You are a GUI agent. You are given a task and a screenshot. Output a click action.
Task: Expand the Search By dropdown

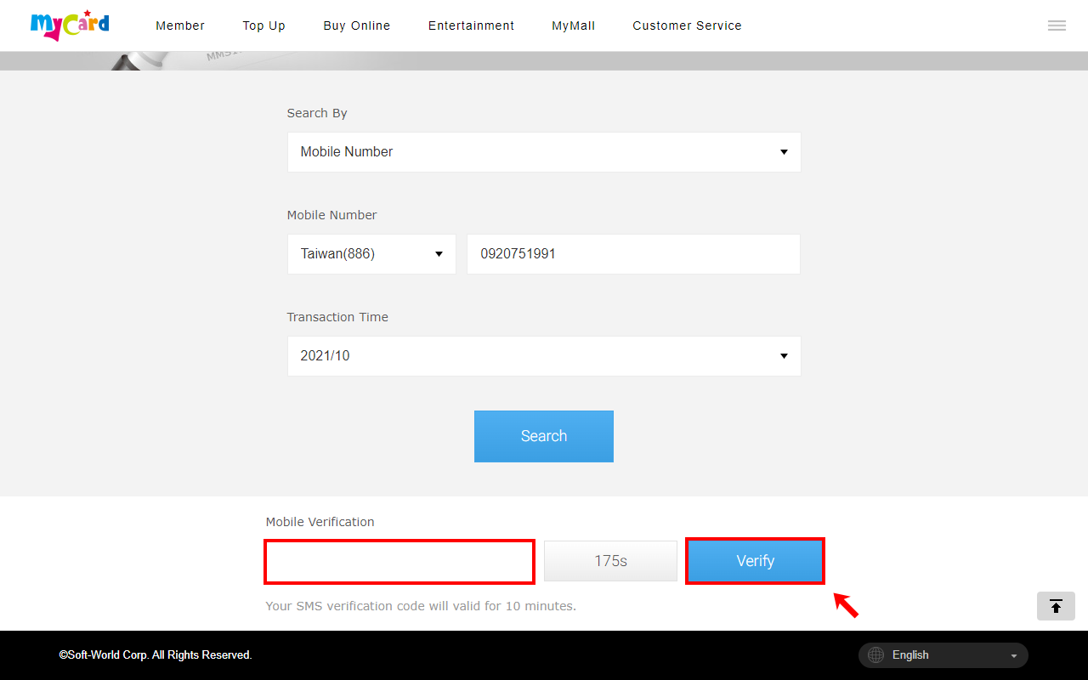click(544, 152)
